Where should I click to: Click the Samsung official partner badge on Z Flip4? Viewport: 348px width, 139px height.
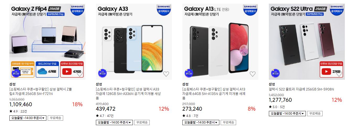[78, 10]
